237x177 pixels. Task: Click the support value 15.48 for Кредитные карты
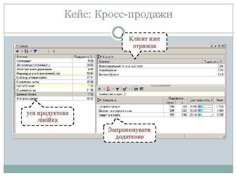pos(90,82)
